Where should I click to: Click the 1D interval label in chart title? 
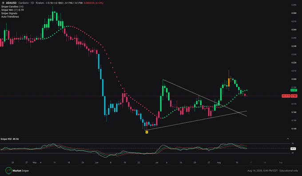[32, 3]
